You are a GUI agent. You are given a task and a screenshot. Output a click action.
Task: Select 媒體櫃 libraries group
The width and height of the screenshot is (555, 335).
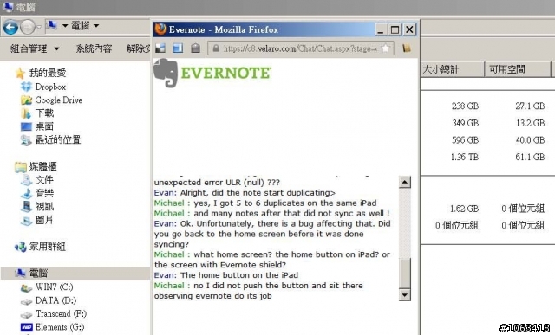42,166
